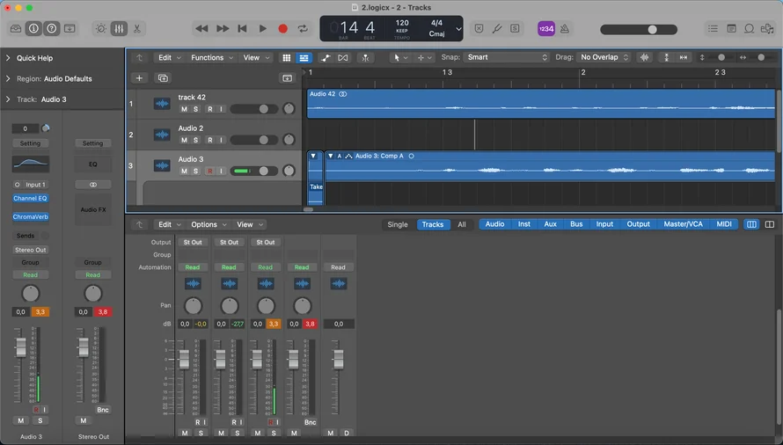Click the Metronome icon
The image size is (783, 445).
point(565,29)
